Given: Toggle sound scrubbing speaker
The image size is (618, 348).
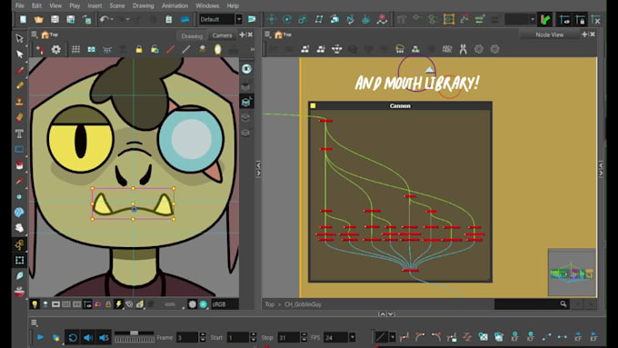Looking at the screenshot, I should (104, 337).
